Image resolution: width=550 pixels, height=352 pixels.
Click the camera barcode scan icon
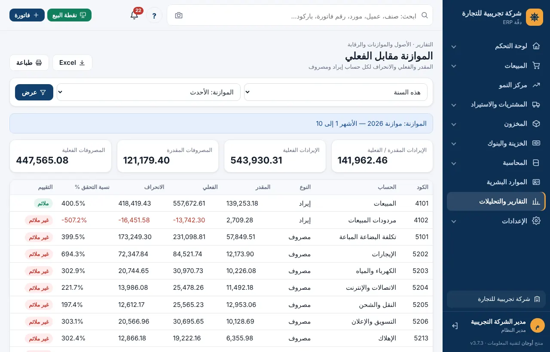(179, 15)
